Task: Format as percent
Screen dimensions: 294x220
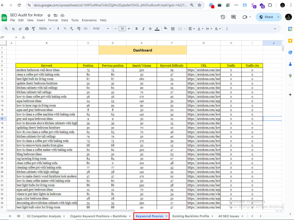Action: [x=65, y=29]
